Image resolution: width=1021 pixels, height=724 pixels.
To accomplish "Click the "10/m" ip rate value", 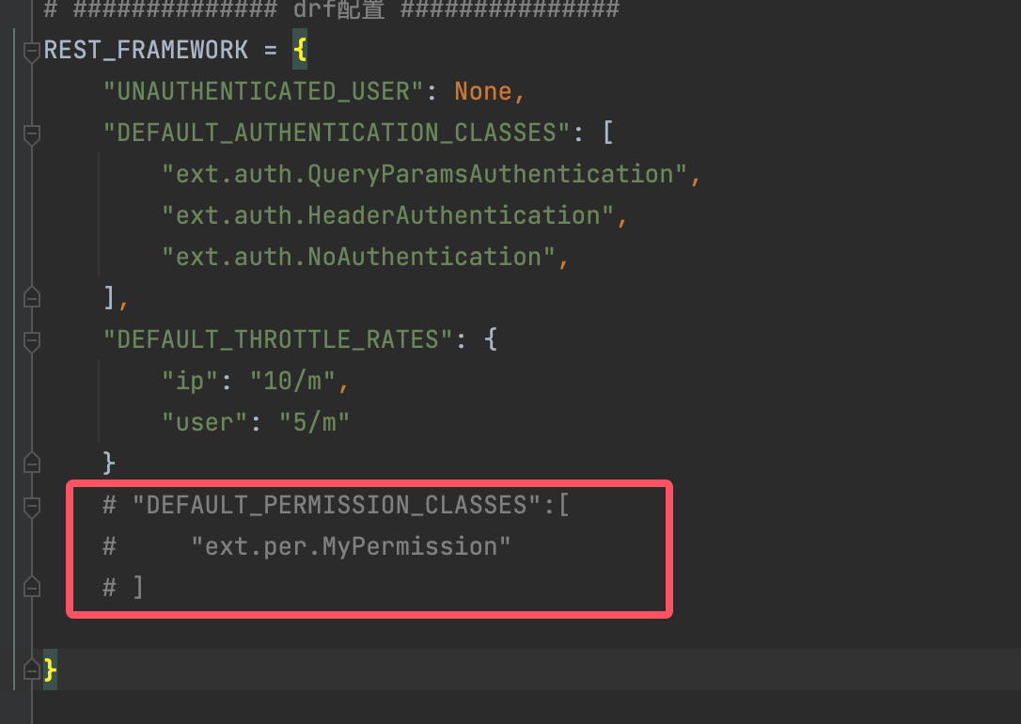I will 292,381.
